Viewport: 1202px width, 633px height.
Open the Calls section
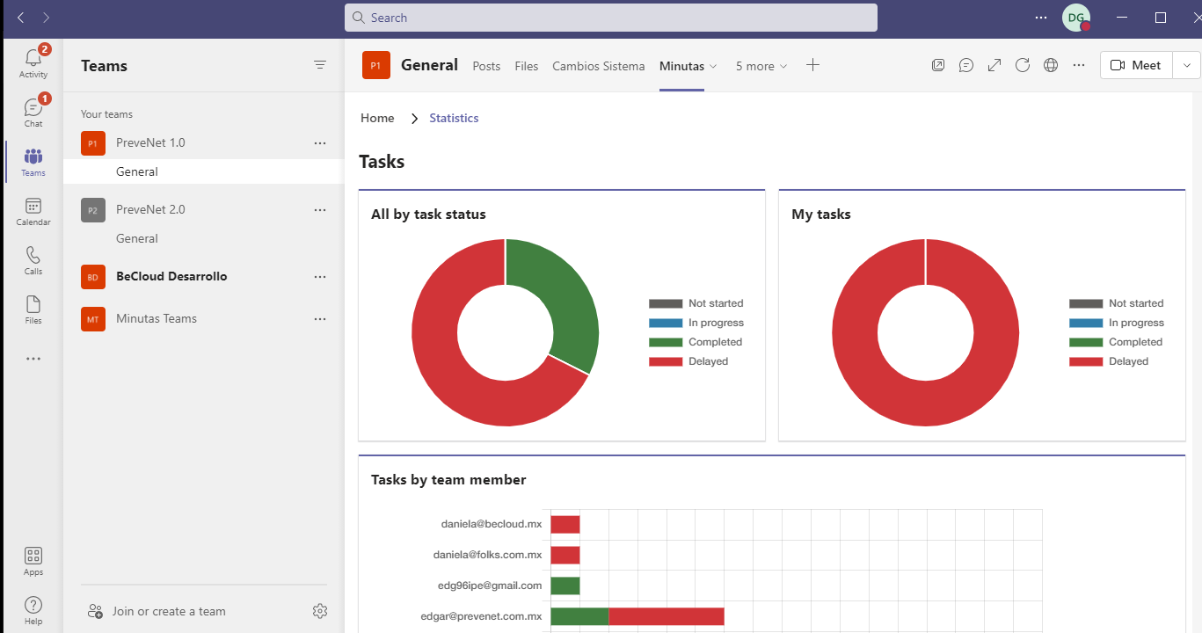click(x=33, y=260)
